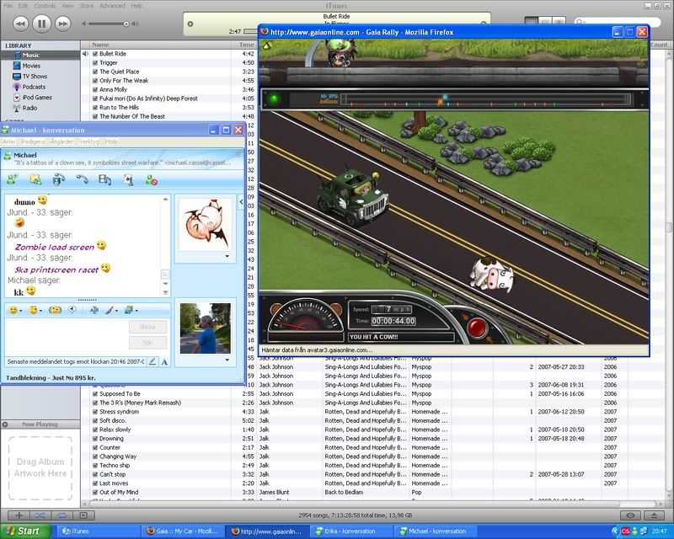Switch to Erika konversation in taskbar
This screenshot has height=539, width=674.
click(352, 531)
